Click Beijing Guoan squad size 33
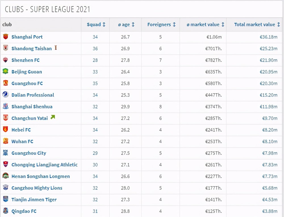The width and height of the screenshot is (284, 217). (95, 72)
